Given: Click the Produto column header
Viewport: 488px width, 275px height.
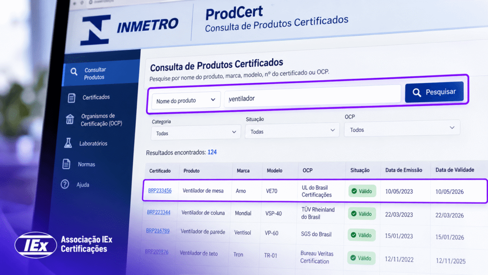Looking at the screenshot, I should click(x=192, y=171).
